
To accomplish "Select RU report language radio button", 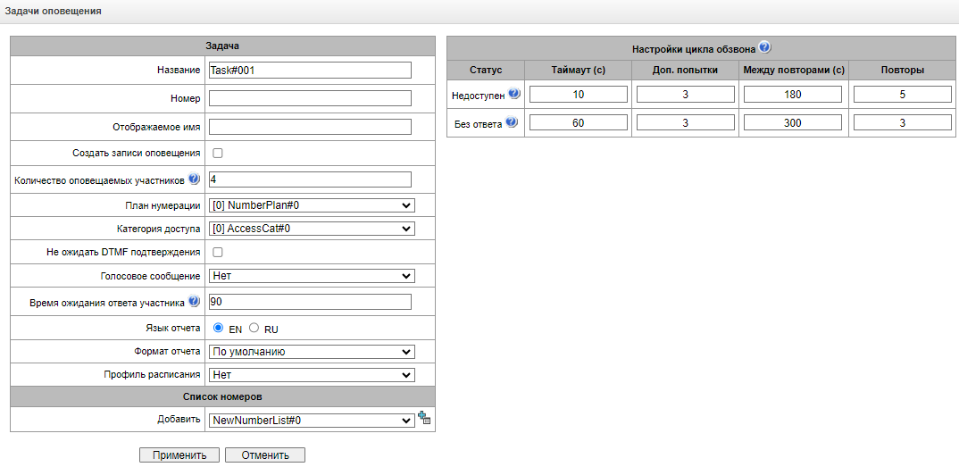I will tap(254, 328).
